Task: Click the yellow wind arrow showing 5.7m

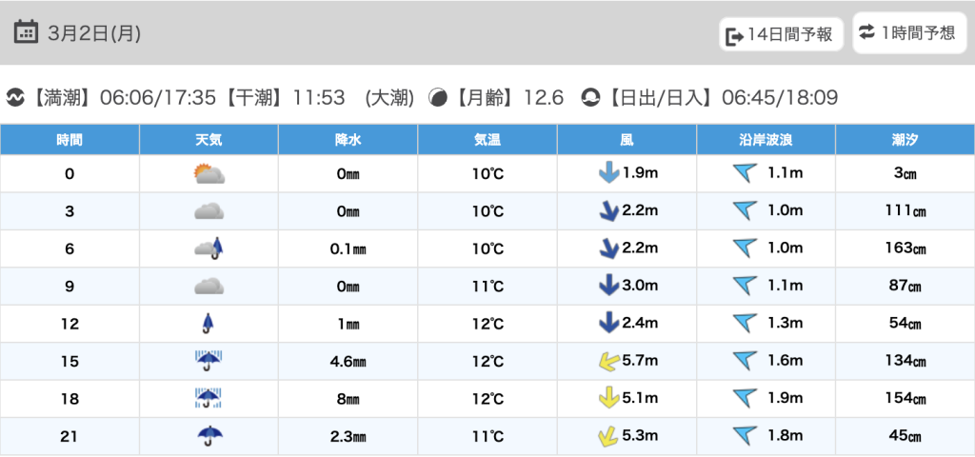Action: [x=602, y=361]
